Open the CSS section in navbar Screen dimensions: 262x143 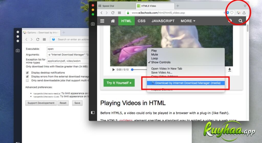pos(141,21)
